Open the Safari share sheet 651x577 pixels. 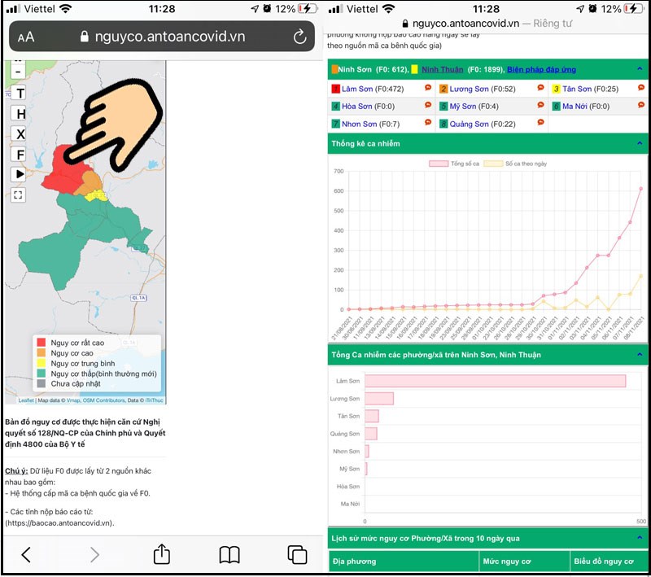click(161, 553)
